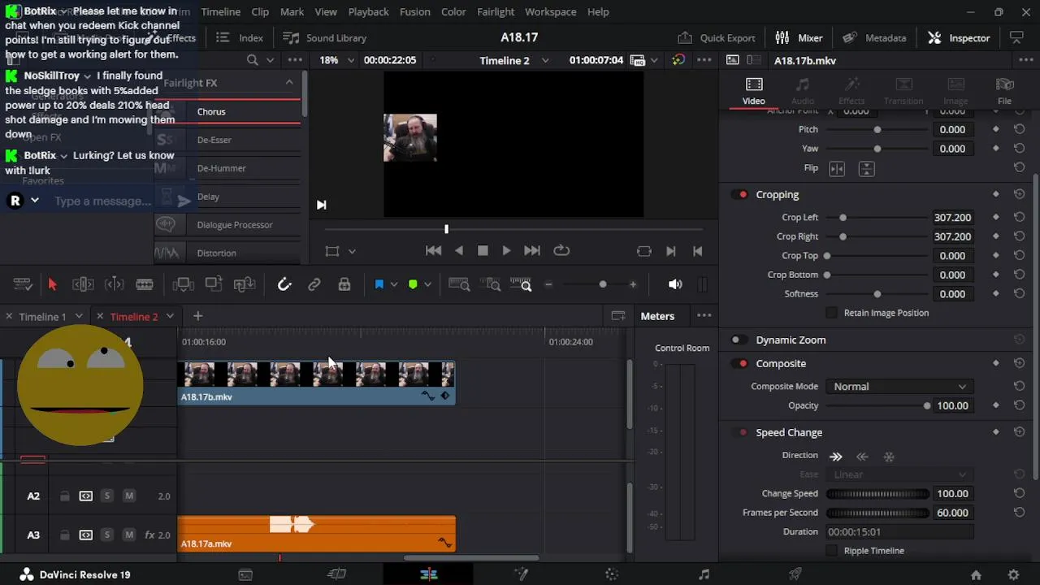Collapse the Fairlight FX category

tap(288, 83)
